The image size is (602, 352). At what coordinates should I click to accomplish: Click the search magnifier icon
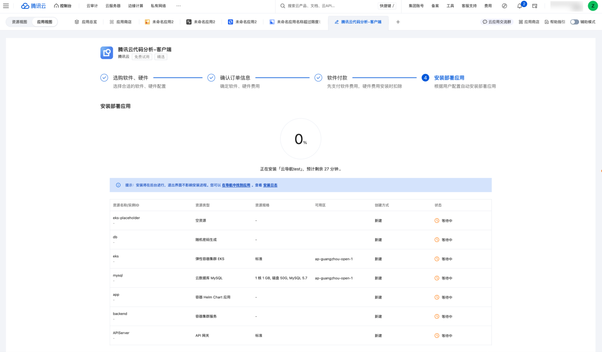click(x=283, y=6)
